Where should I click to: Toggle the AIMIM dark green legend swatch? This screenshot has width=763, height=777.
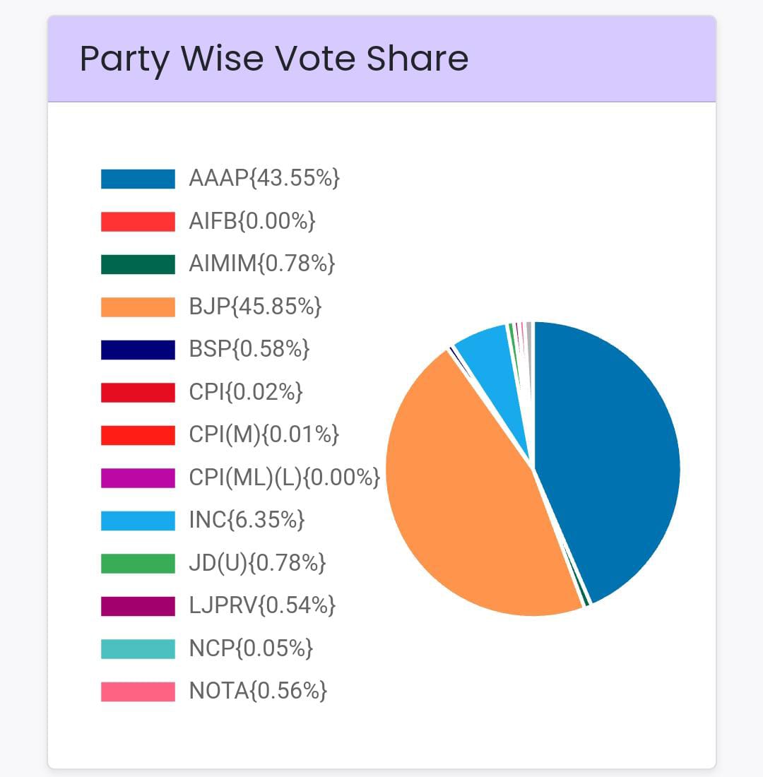138,264
